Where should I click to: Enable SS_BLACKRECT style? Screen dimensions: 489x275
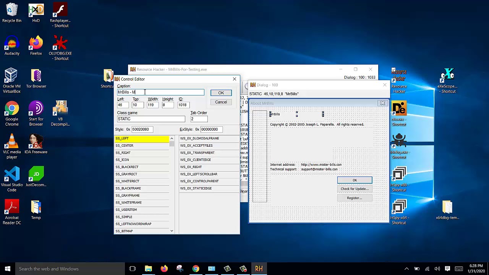tap(142, 167)
